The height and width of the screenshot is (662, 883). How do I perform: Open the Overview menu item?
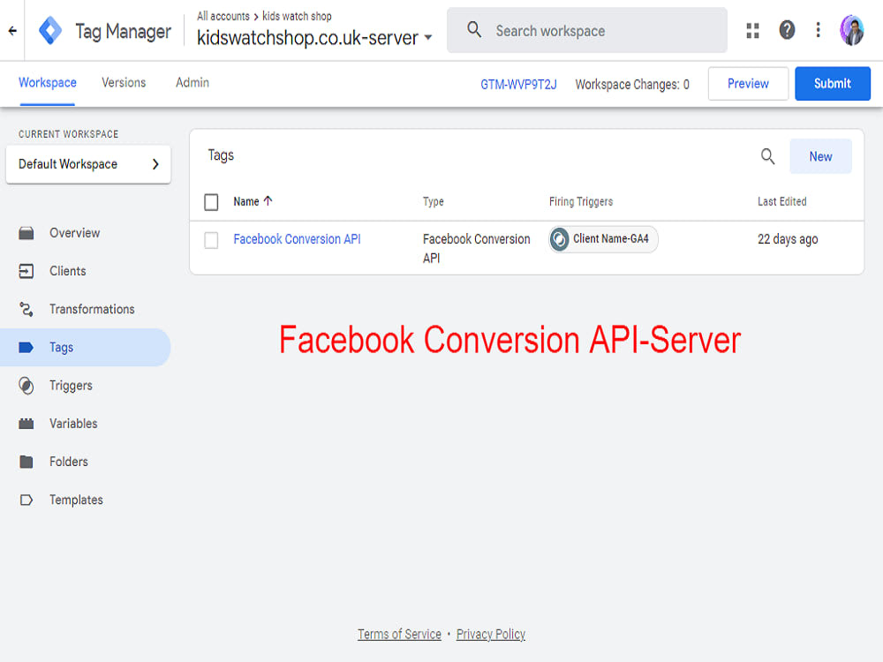point(74,233)
